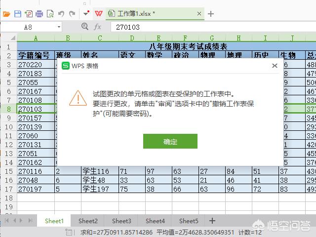This screenshot has height=237, width=316.
Task: Click the fx insert function icon
Action: click(x=97, y=27)
